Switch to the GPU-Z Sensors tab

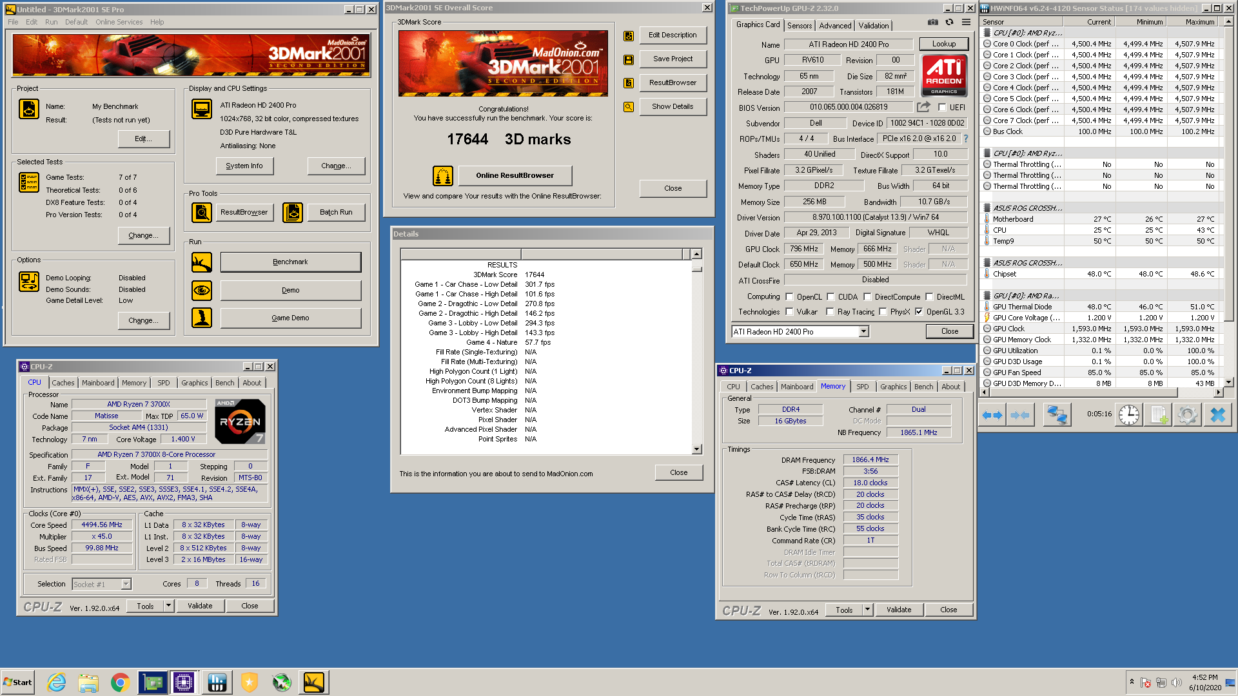click(800, 26)
